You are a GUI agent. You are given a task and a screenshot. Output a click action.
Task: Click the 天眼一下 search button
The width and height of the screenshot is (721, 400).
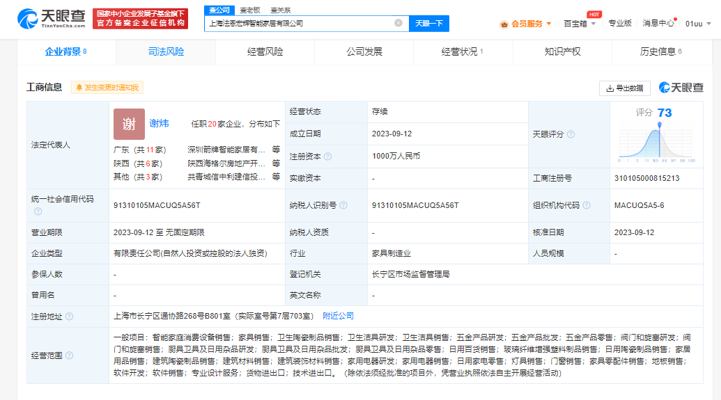(x=429, y=24)
